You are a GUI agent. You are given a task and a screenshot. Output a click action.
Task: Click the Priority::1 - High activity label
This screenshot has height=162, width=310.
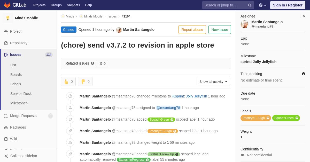click(x=163, y=131)
